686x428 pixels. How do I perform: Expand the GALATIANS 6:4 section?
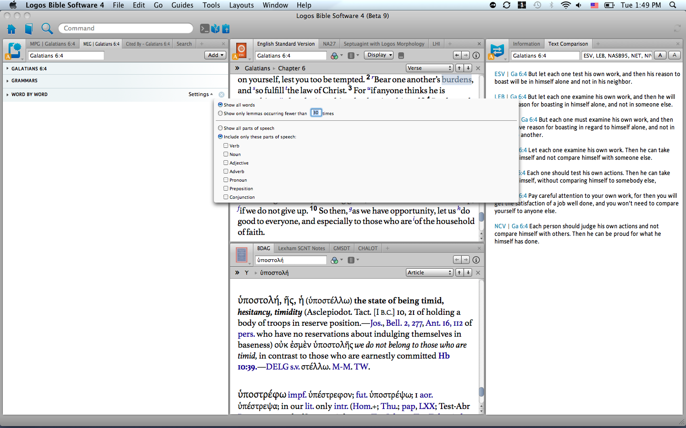(8, 68)
